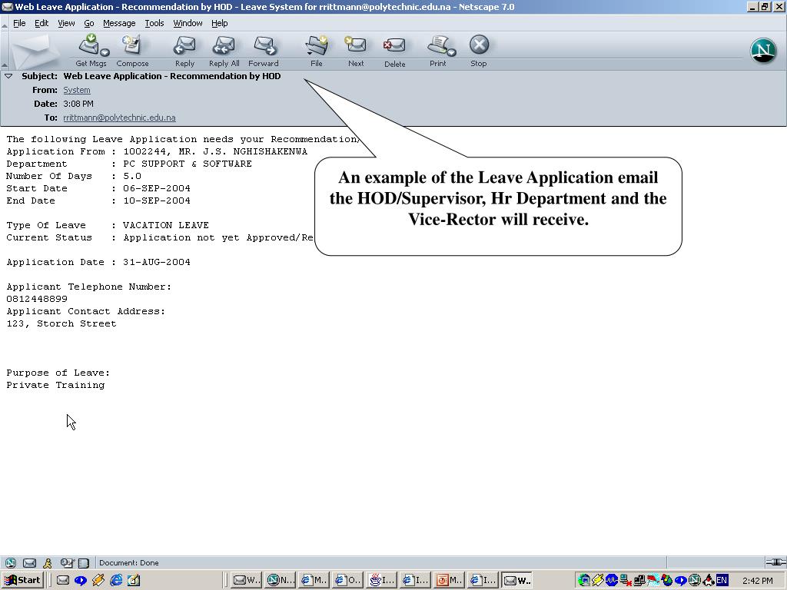787x590 pixels.
Task: Print the message with the Print icon
Action: pyautogui.click(x=437, y=45)
